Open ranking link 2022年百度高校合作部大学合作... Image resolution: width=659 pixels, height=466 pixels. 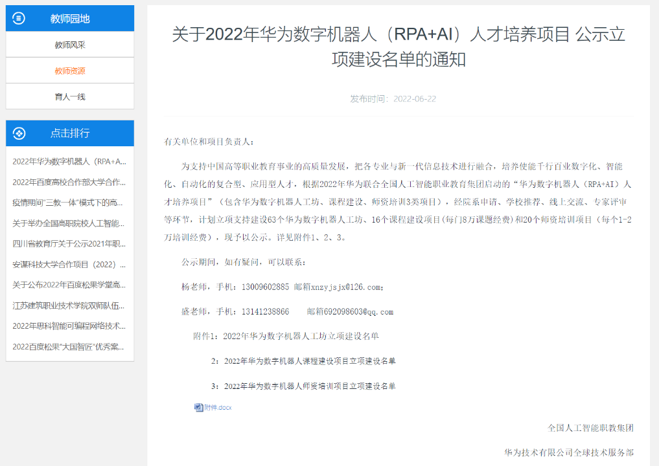69,183
